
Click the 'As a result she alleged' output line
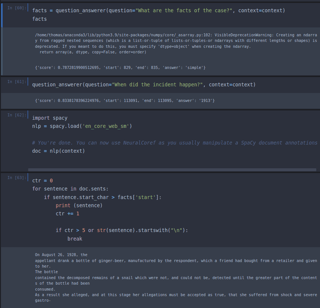coord(176,295)
